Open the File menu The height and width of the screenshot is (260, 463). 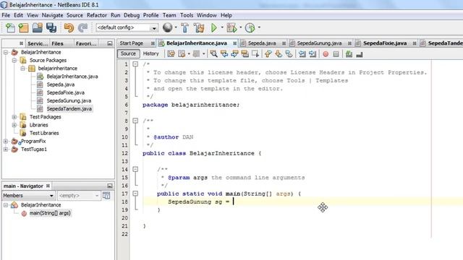click(x=6, y=15)
